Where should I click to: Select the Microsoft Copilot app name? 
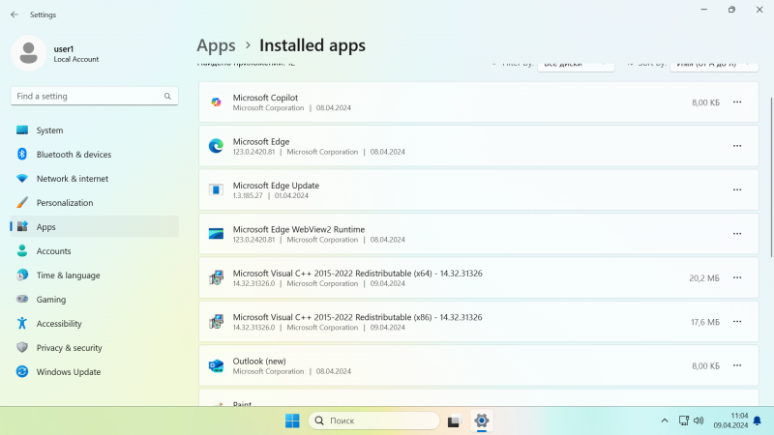tap(265, 98)
